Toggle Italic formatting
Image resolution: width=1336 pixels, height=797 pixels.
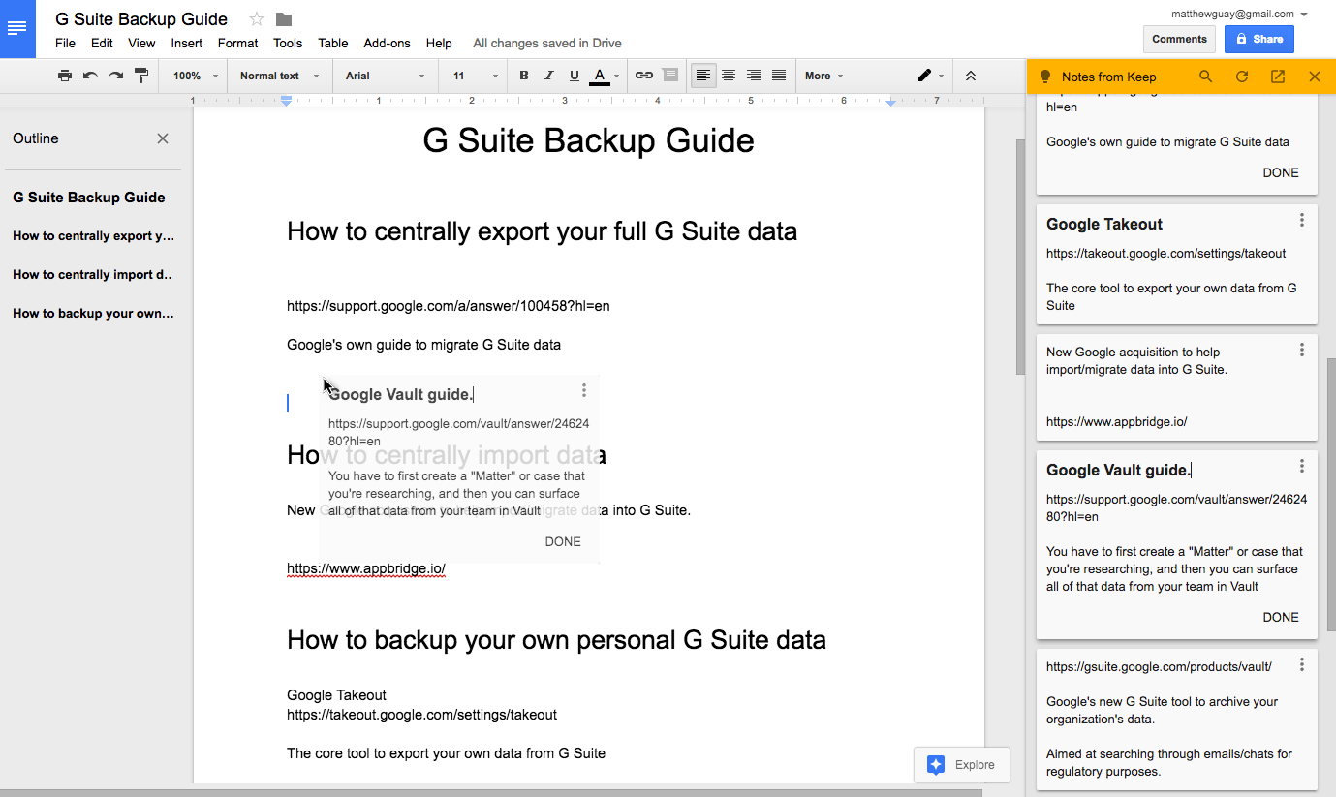(x=549, y=76)
